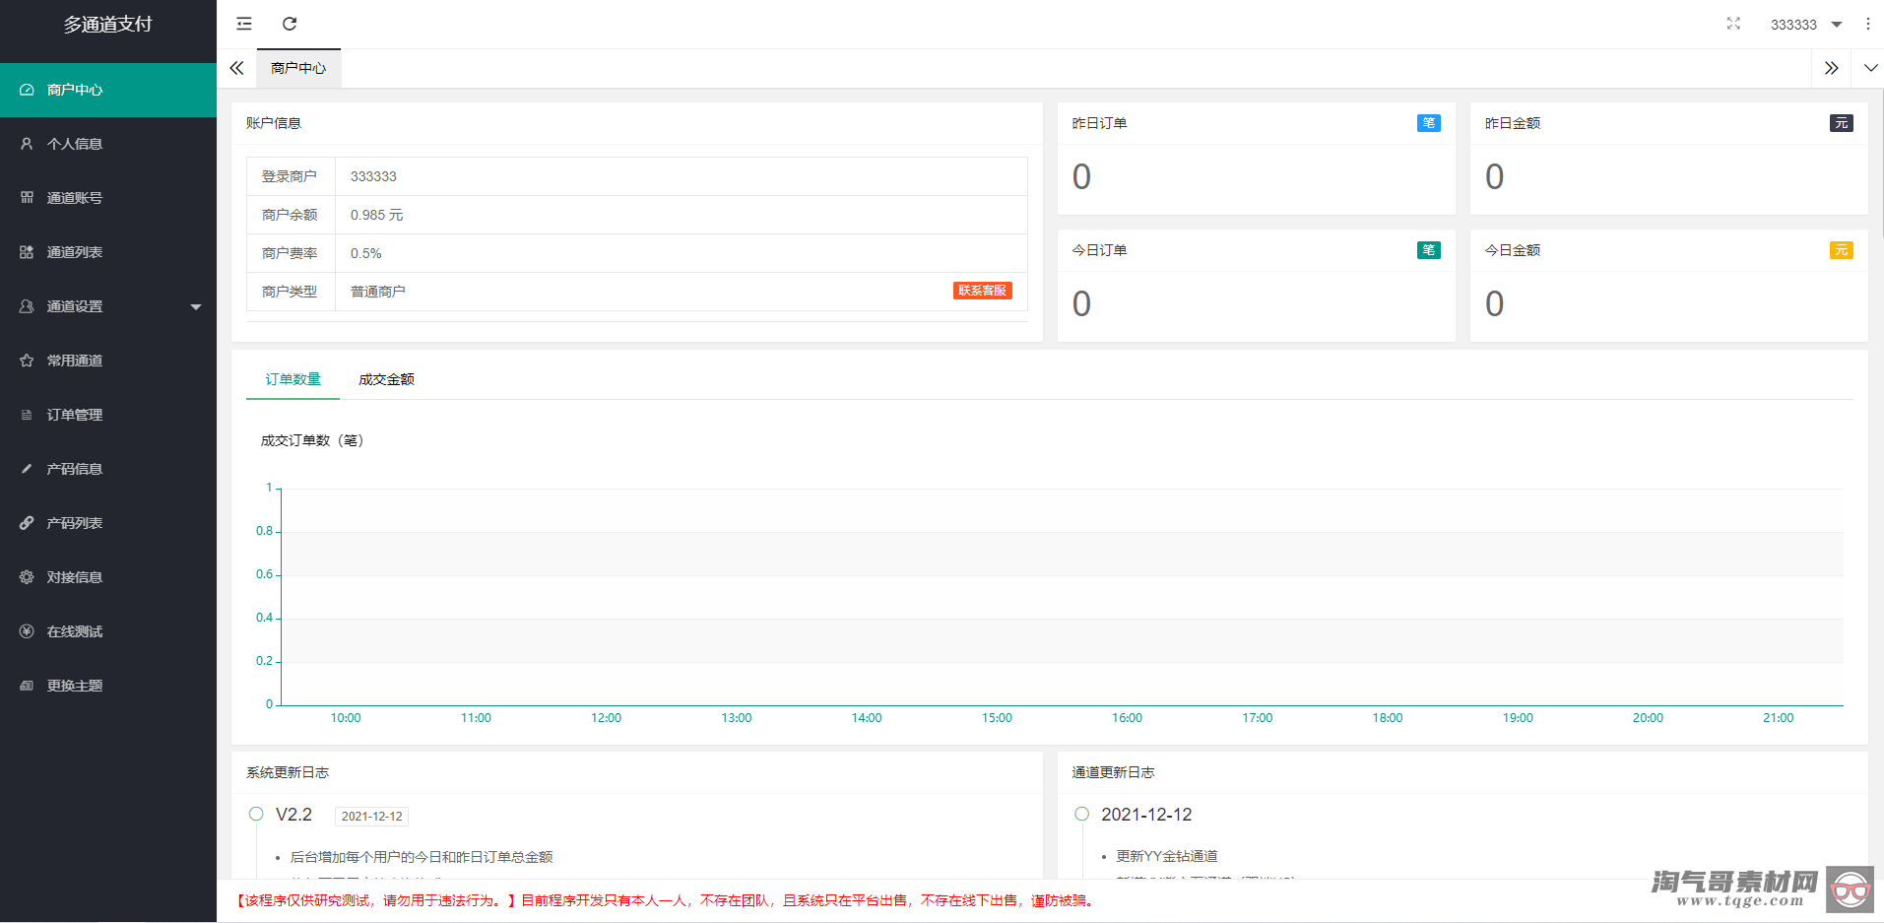This screenshot has width=1884, height=923.
Task: Click the 通道设置 user icon
Action: pos(27,306)
